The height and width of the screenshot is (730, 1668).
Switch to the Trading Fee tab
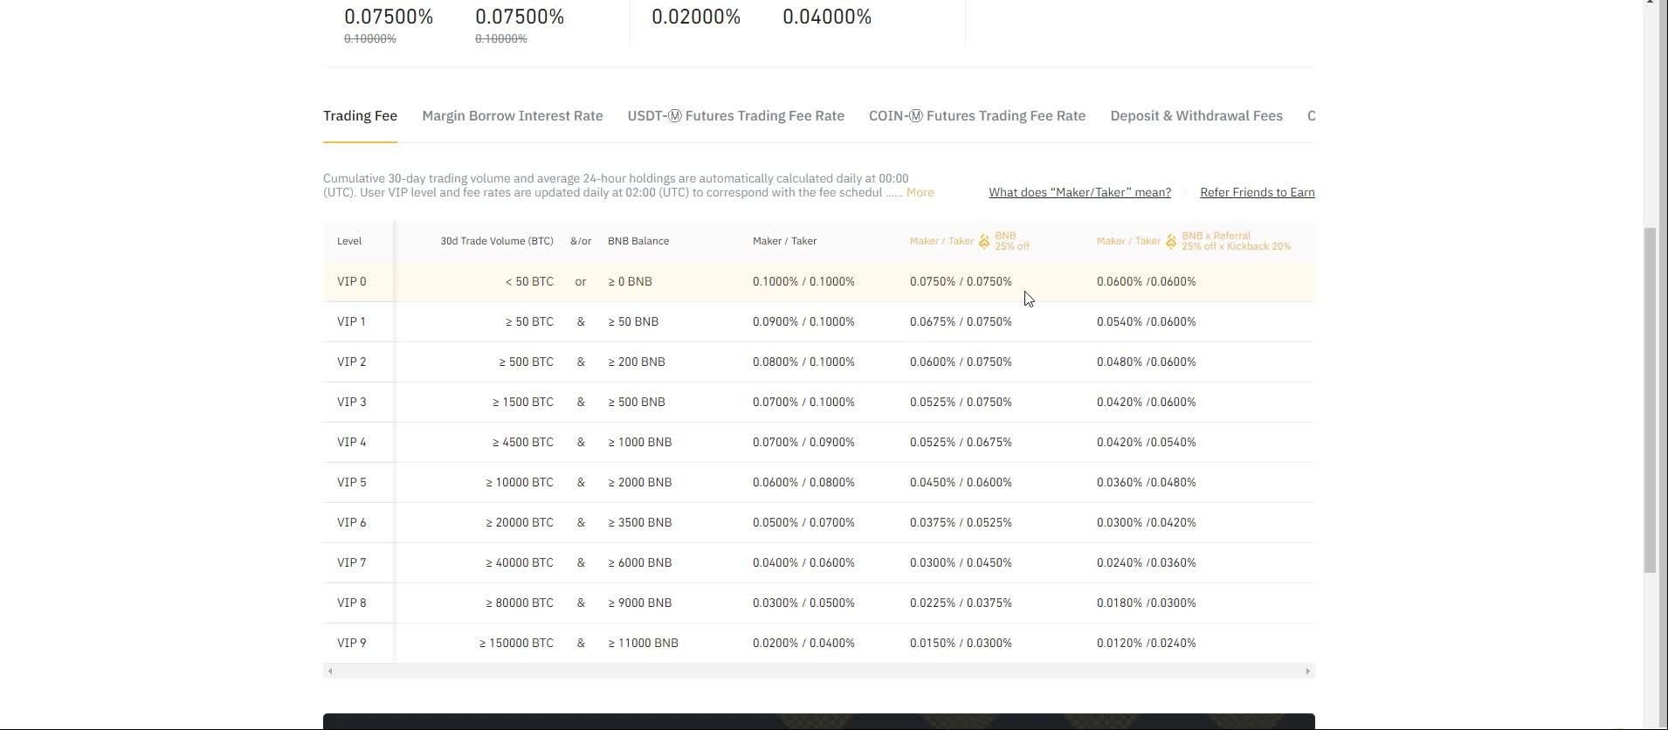point(360,116)
